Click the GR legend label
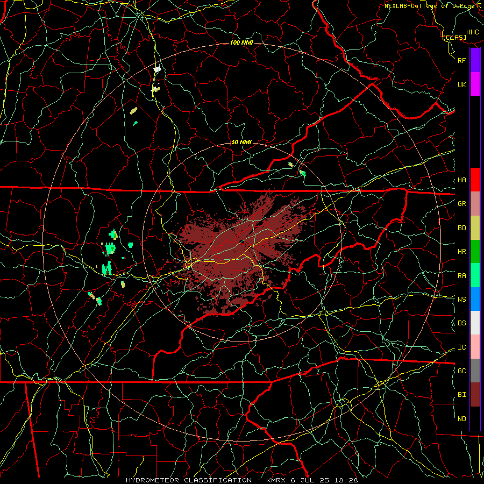 click(x=461, y=204)
